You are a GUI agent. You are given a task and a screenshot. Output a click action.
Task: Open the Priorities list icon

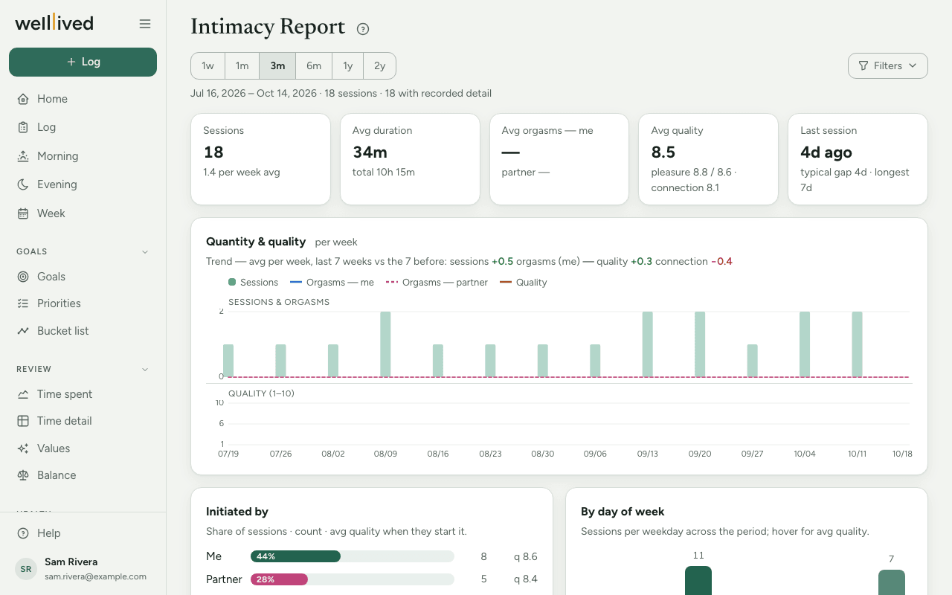[x=23, y=303]
